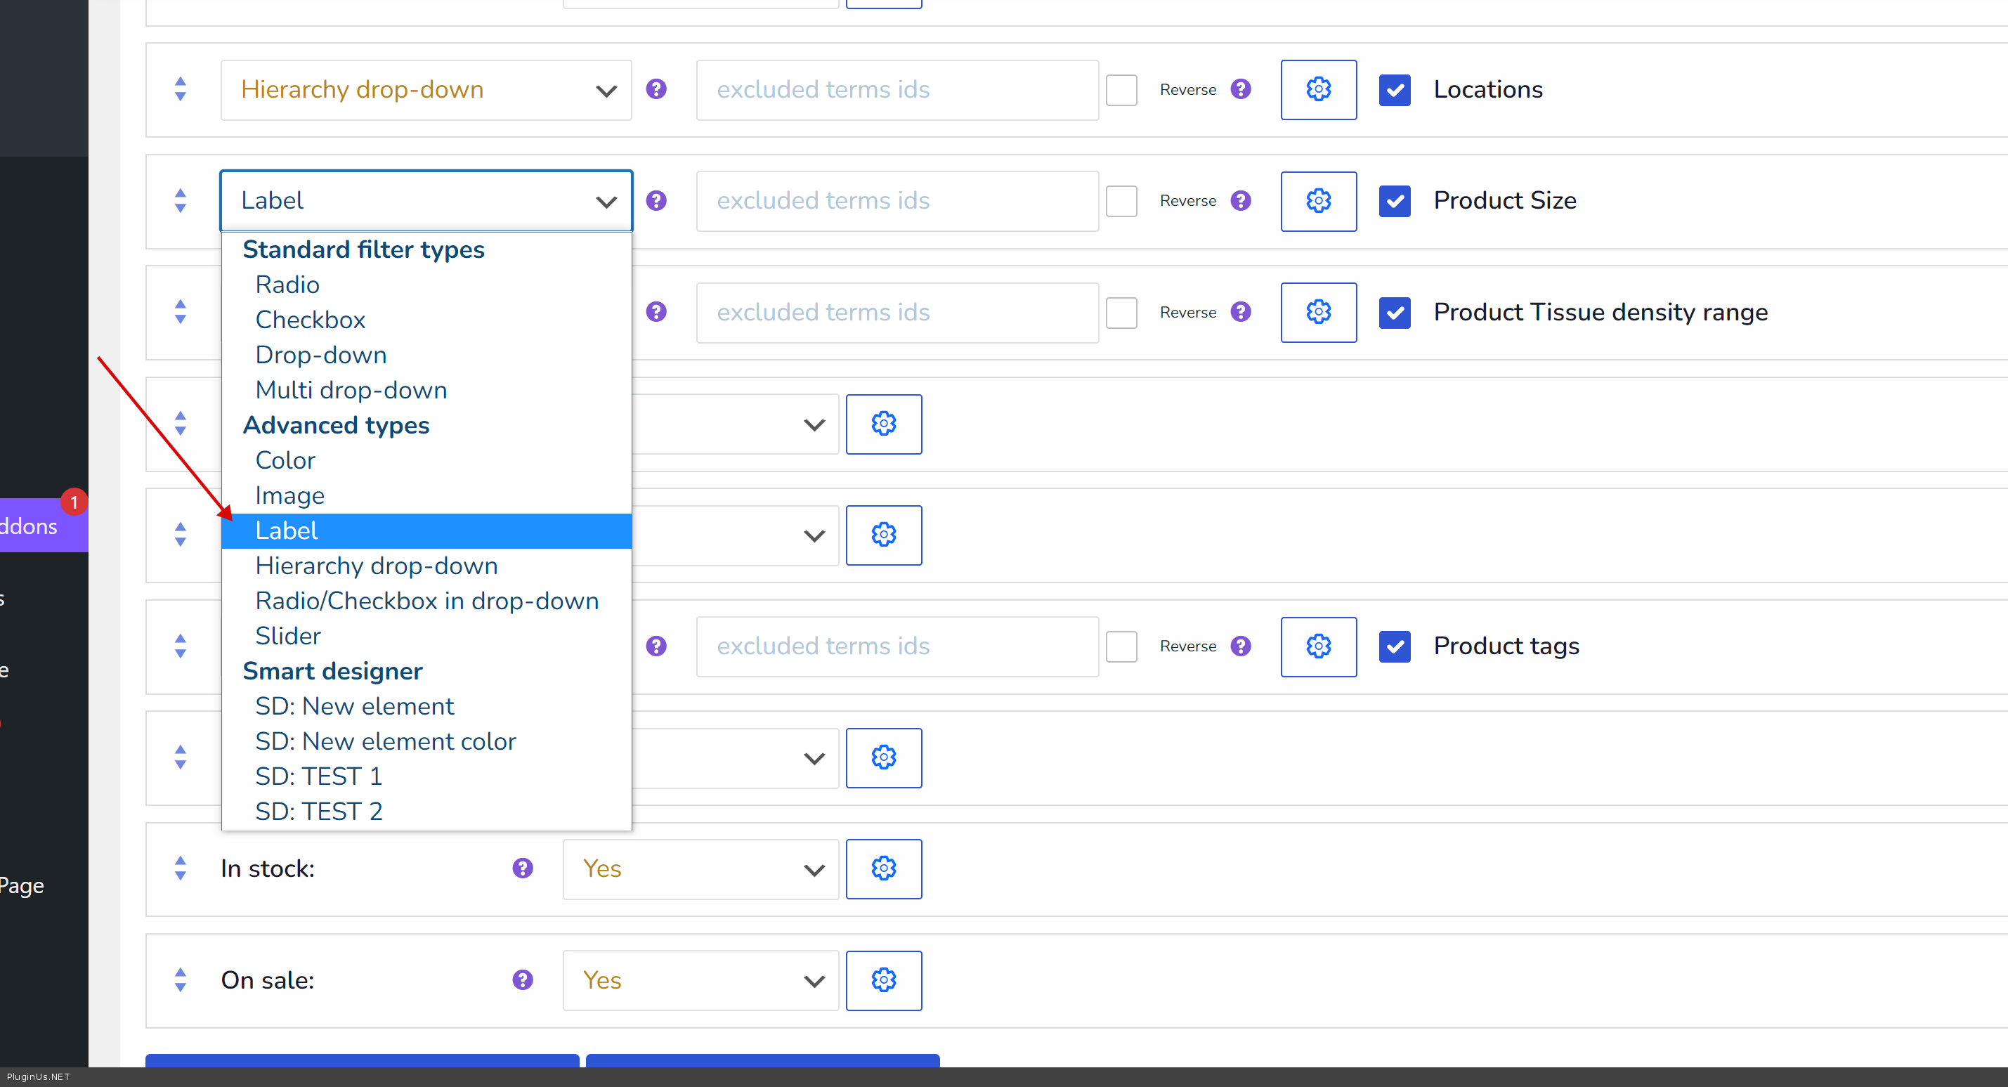Click drag arrows handle on Locations row
2008x1087 pixels.
pyautogui.click(x=180, y=90)
